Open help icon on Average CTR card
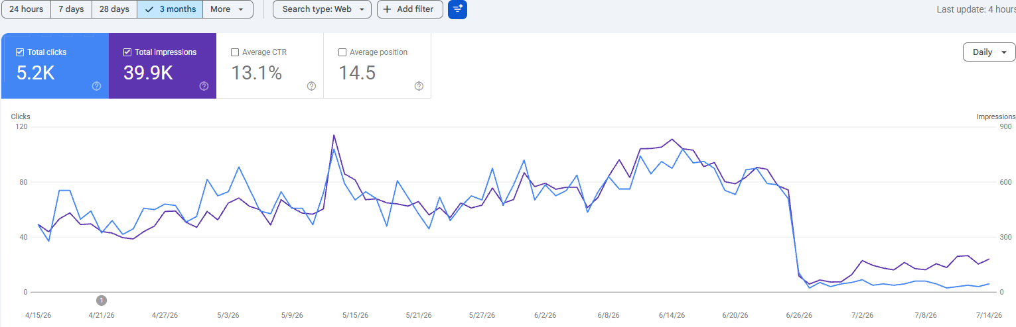The image size is (1016, 327). (x=311, y=86)
